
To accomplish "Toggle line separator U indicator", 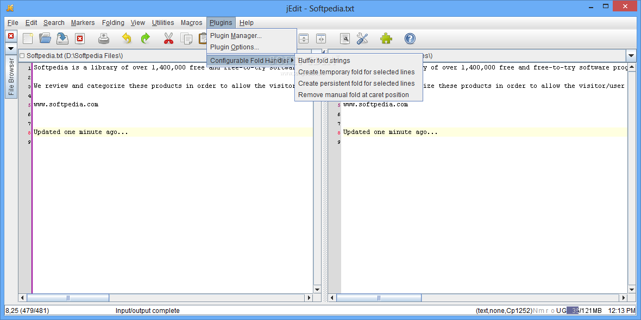I will tap(558, 311).
